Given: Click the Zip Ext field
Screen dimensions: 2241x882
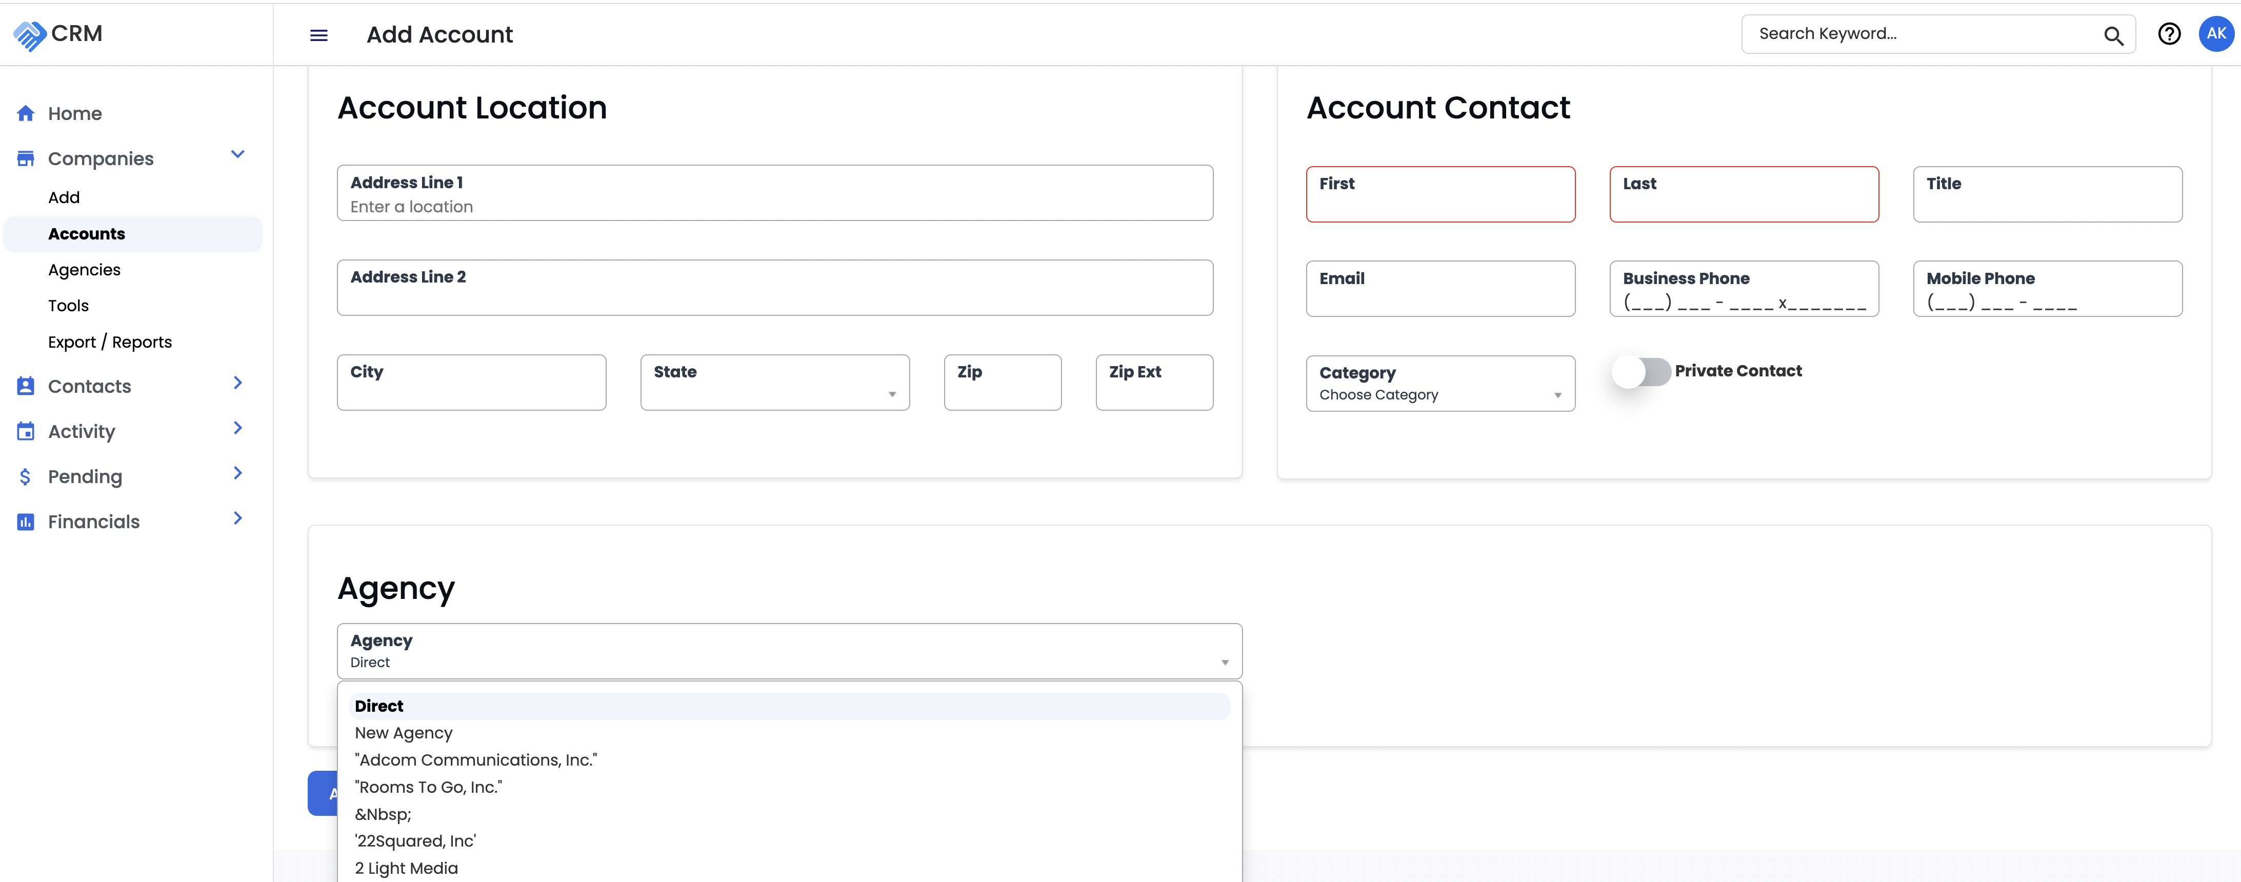Looking at the screenshot, I should pyautogui.click(x=1153, y=383).
